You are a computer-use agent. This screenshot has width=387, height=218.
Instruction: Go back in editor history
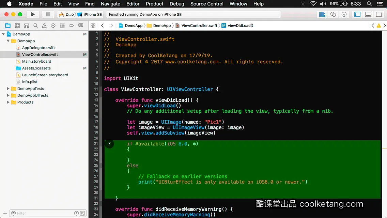(x=103, y=26)
